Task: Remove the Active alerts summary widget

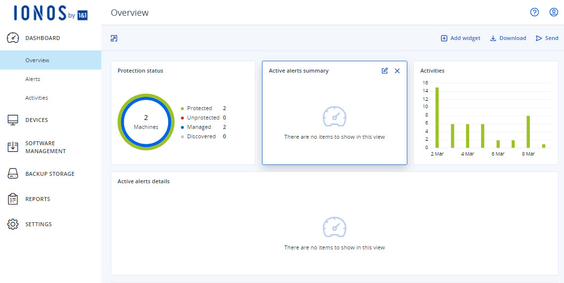Action: tap(397, 71)
